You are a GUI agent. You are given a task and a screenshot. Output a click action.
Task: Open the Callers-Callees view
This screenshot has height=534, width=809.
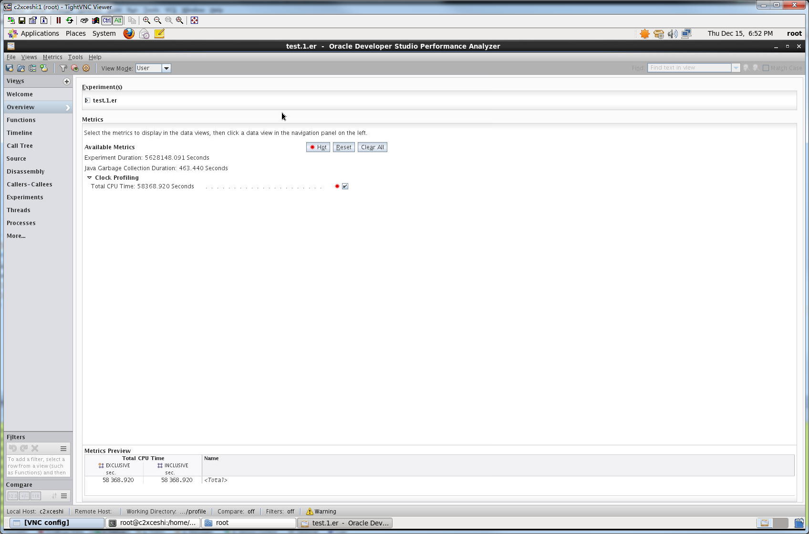pos(38,185)
